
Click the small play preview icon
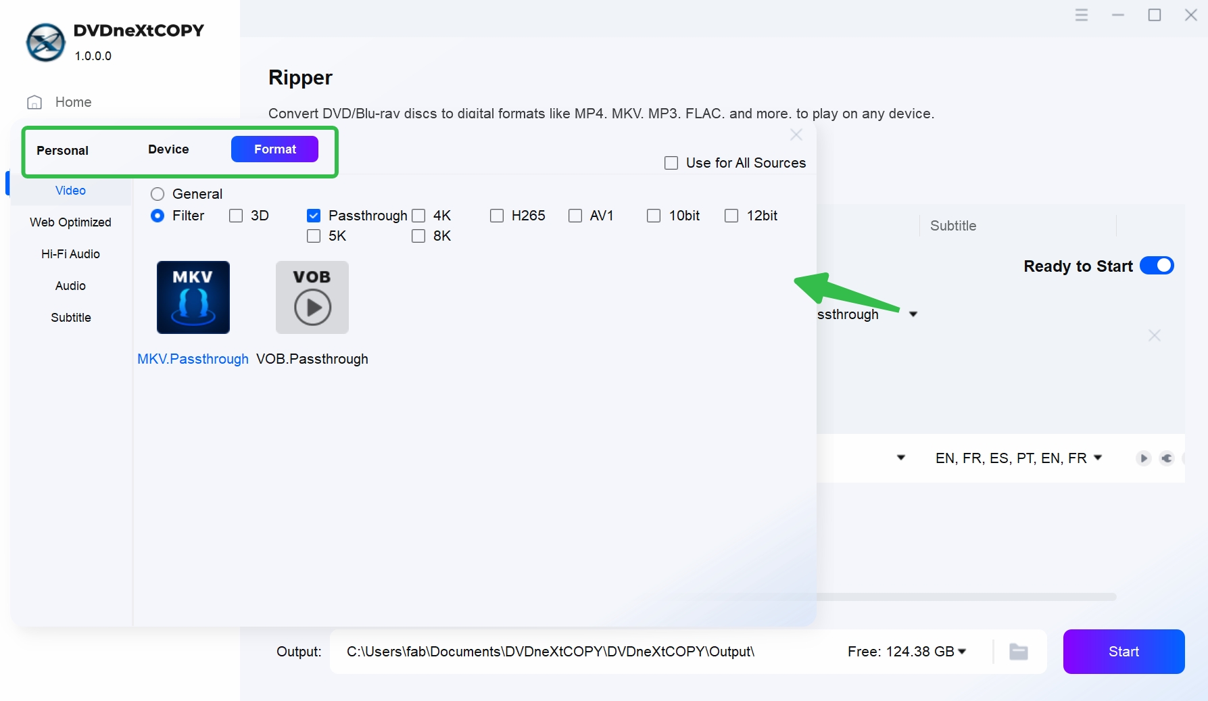tap(1143, 458)
